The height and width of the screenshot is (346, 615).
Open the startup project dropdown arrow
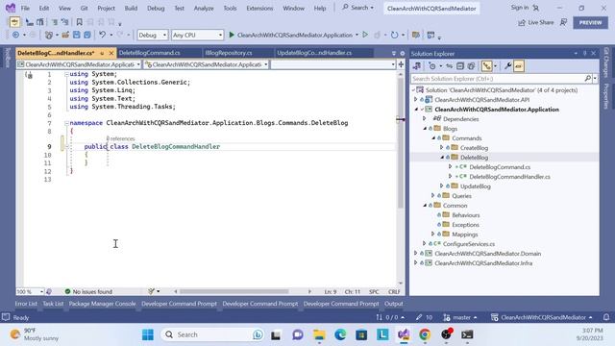click(357, 35)
